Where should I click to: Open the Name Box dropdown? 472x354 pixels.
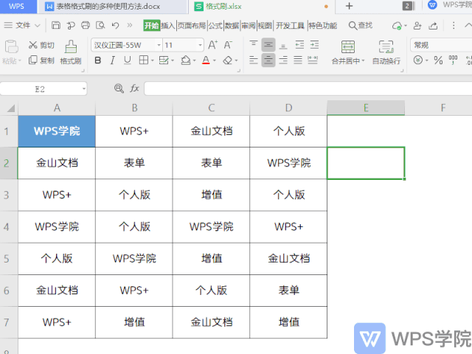point(83,88)
